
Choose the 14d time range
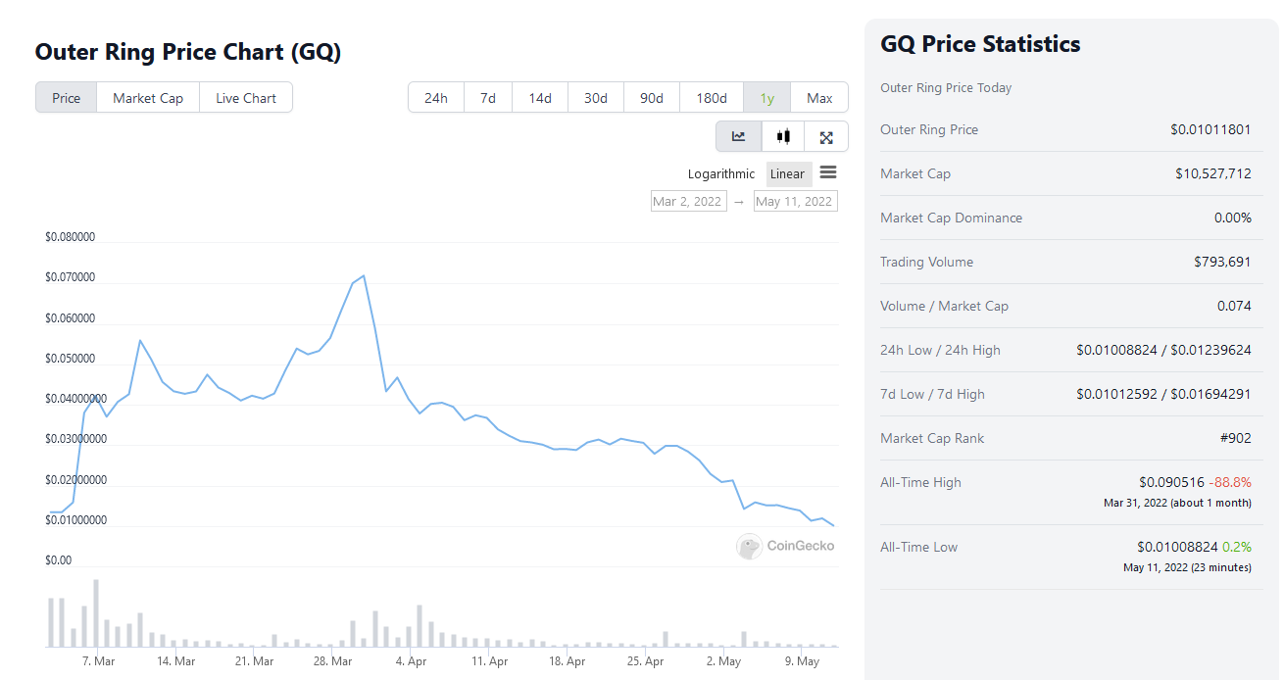[x=540, y=98]
